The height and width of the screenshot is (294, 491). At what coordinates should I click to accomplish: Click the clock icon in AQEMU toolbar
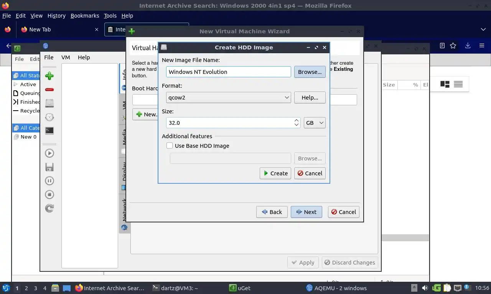click(49, 117)
